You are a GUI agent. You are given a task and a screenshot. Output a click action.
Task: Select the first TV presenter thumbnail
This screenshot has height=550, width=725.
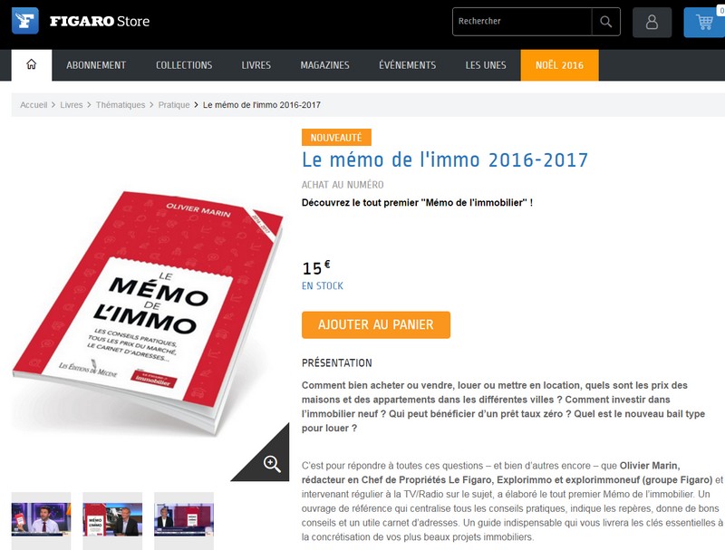pyautogui.click(x=41, y=519)
